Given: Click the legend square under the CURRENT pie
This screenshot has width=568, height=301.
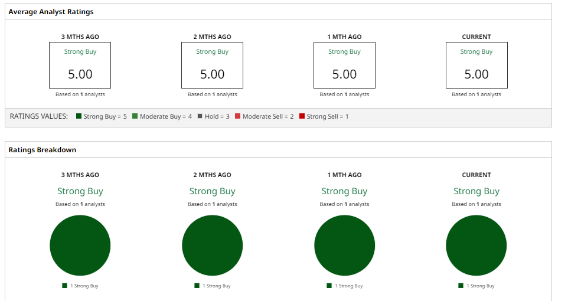Looking at the screenshot, I should tap(461, 286).
